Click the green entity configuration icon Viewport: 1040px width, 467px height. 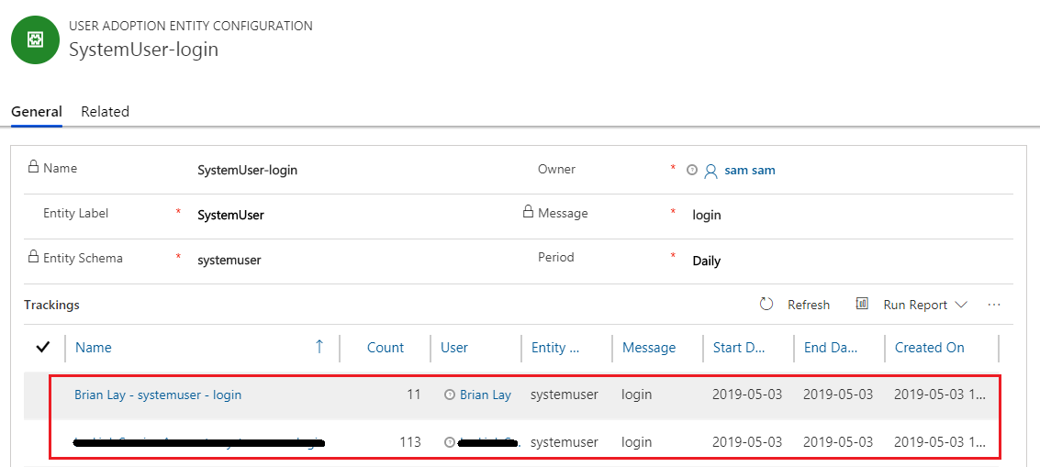[36, 39]
